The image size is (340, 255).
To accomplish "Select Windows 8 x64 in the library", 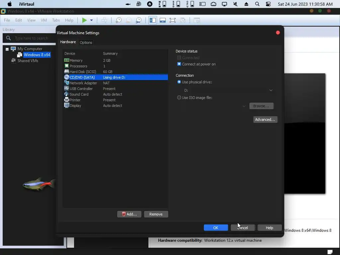I will tap(37, 55).
